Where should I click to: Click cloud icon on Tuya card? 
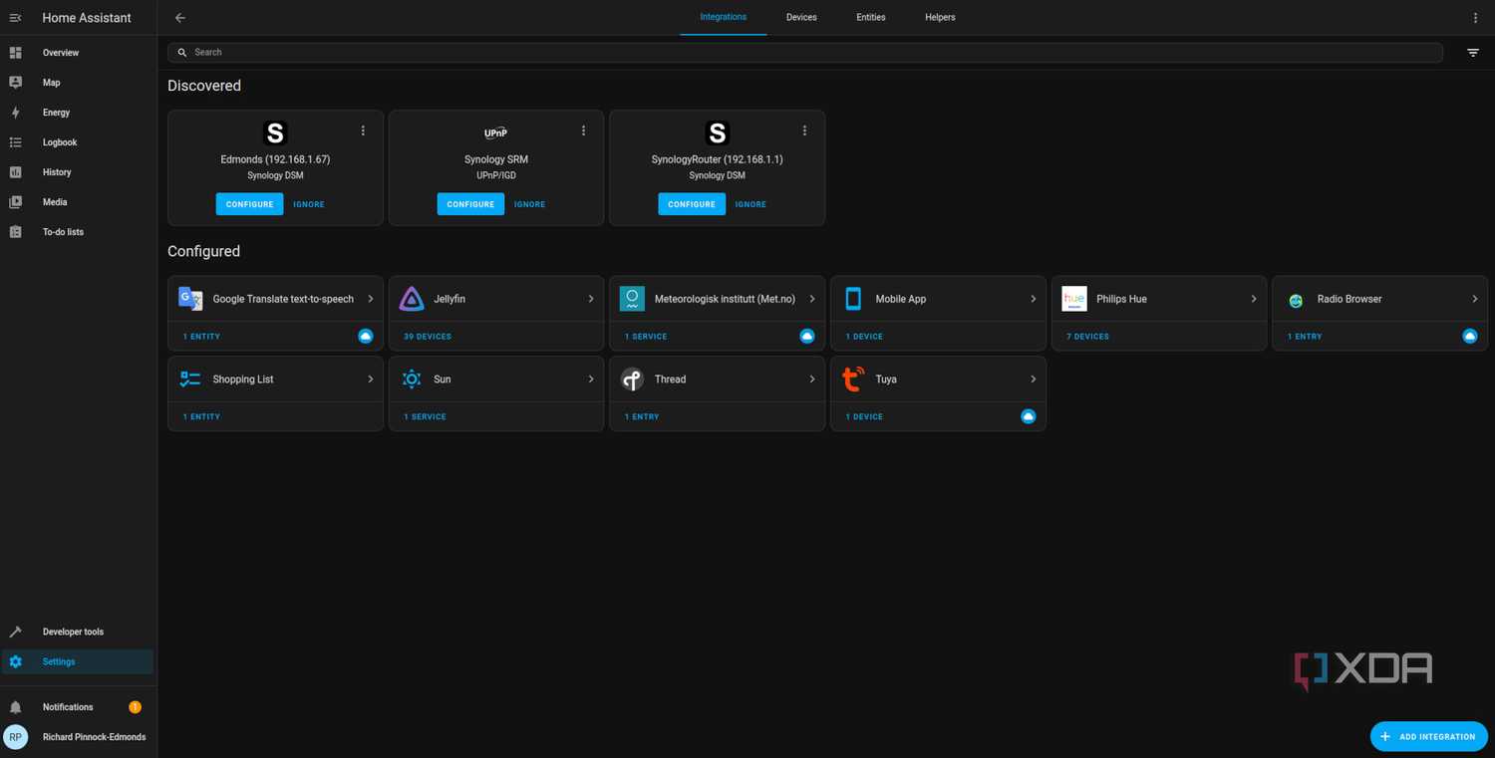pos(1029,416)
